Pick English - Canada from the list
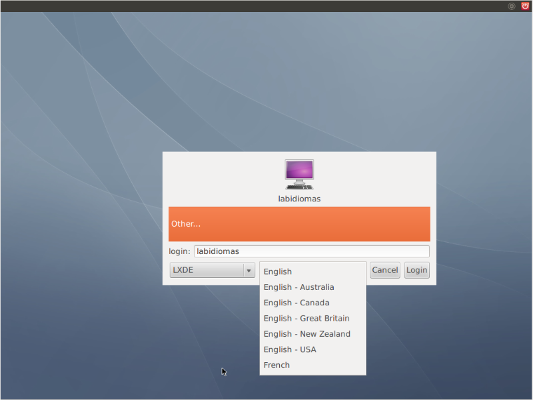Screen dimensions: 533x400 point(296,303)
